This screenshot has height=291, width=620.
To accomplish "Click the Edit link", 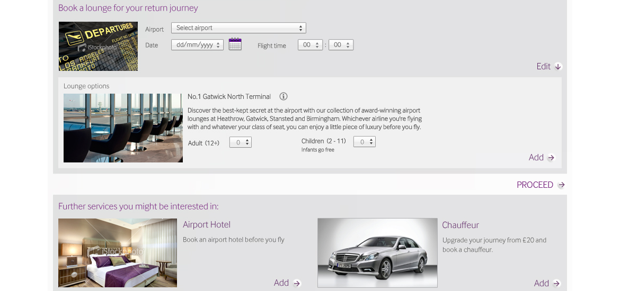I will tap(543, 66).
